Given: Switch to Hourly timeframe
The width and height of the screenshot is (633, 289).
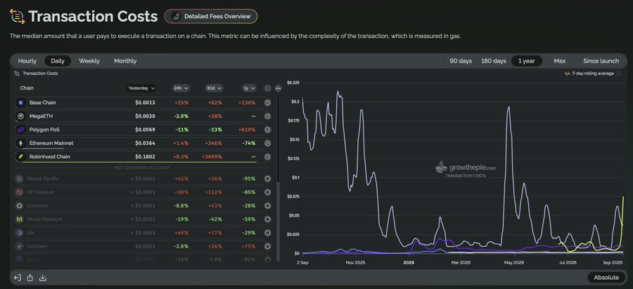Looking at the screenshot, I should [27, 61].
